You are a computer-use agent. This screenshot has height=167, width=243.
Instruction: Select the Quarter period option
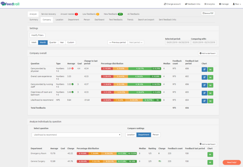[x=53, y=42]
